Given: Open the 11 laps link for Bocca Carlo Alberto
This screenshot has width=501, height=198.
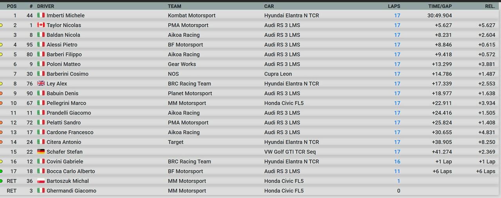Looking at the screenshot, I should pos(397,171).
